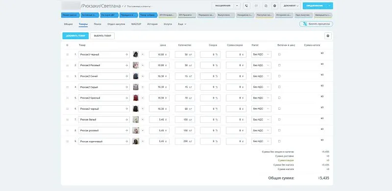The width and height of the screenshot is (392, 191).
Task: Expand the arrow beside Предложение button
Action: point(330,6)
